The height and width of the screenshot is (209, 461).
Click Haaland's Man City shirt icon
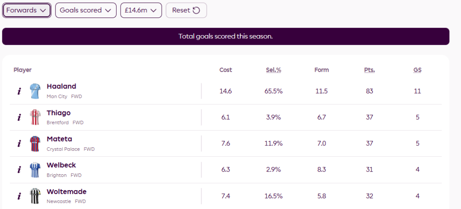point(35,91)
